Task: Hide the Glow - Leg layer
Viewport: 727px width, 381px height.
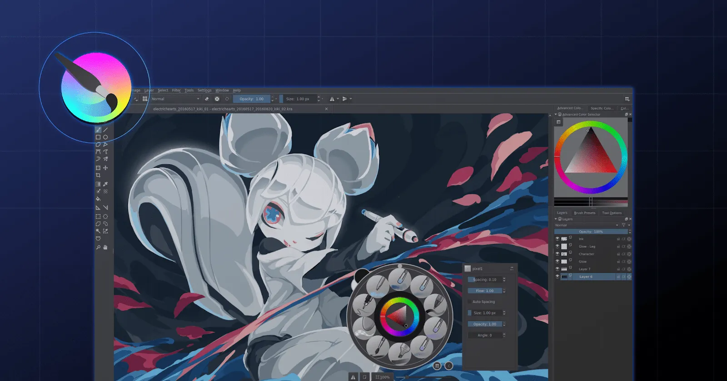Action: tap(558, 246)
